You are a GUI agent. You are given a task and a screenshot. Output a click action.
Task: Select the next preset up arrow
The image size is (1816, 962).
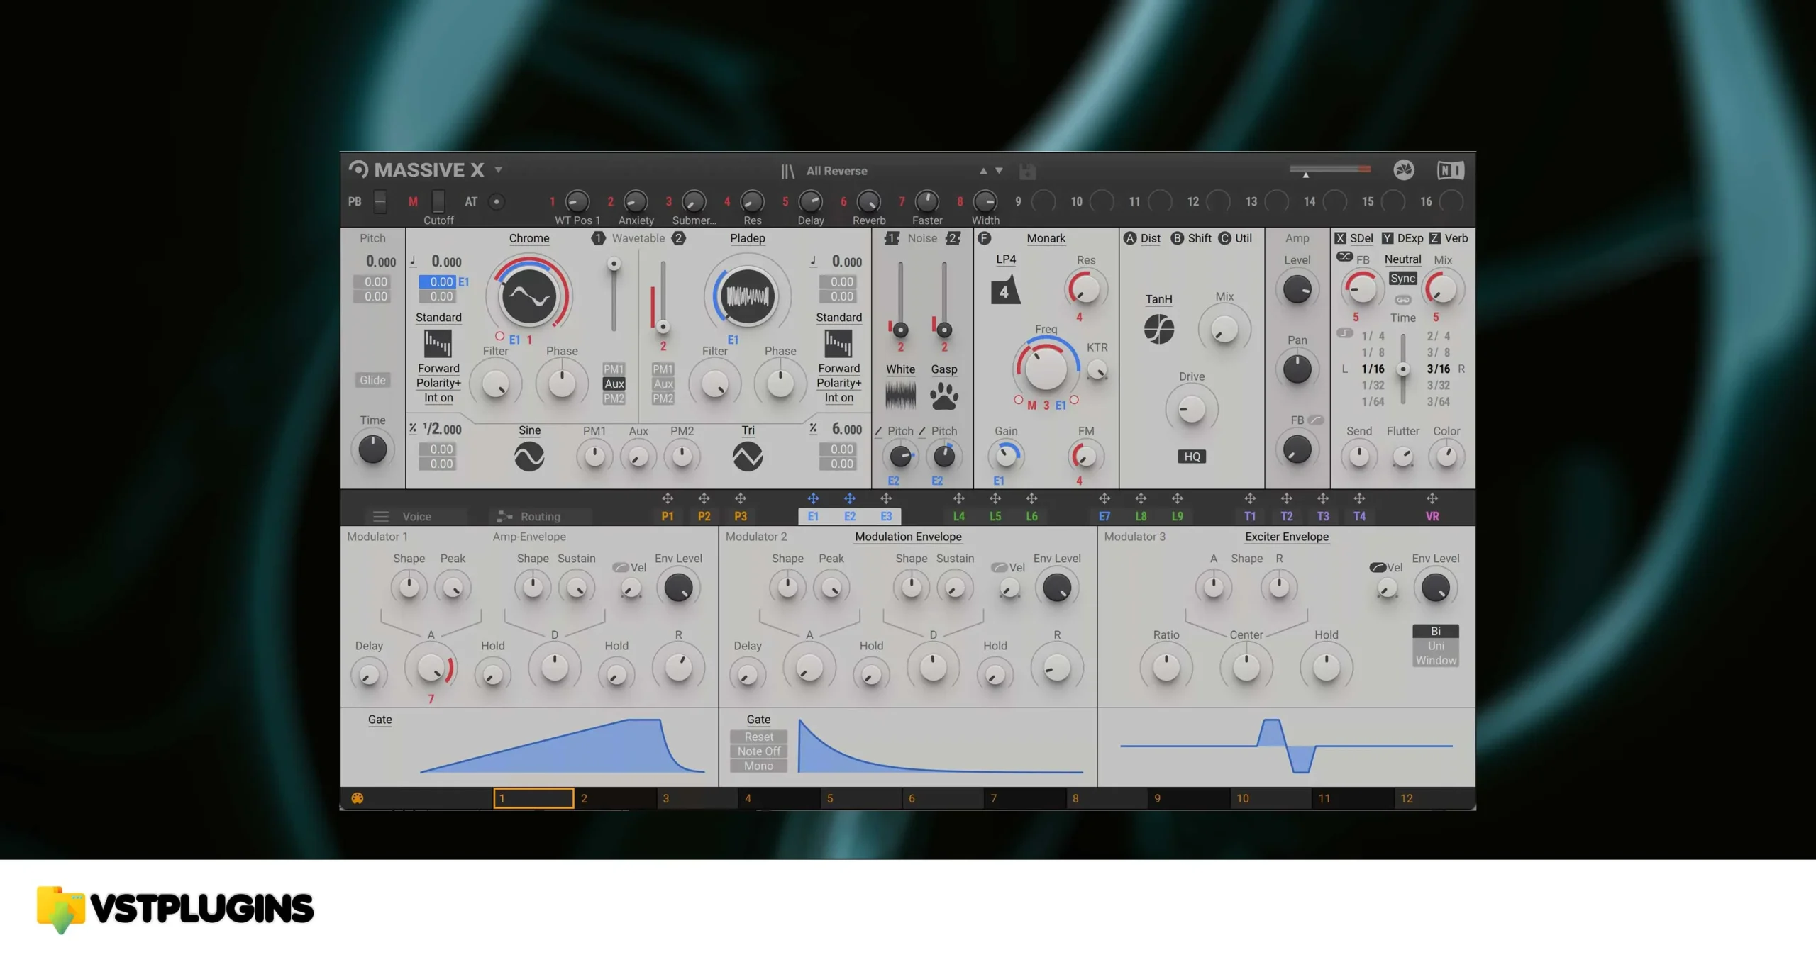tap(983, 171)
